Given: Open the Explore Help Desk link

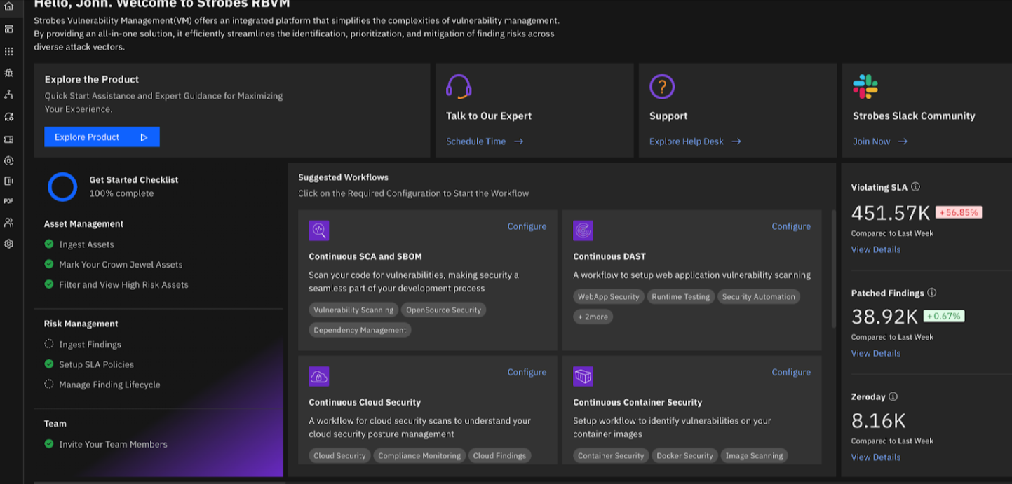Looking at the screenshot, I should [x=686, y=141].
